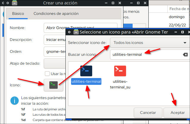
Task: Click the 'Fecha de' column header in file manager
Action: 179,9
